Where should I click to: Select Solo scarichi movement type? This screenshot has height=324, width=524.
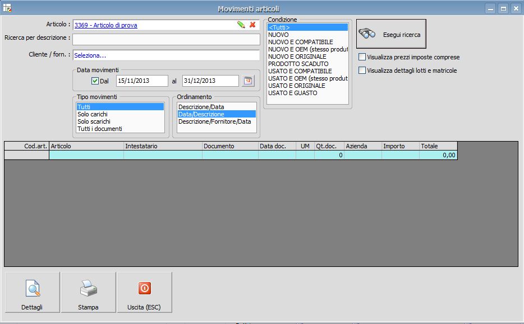[x=120, y=121]
